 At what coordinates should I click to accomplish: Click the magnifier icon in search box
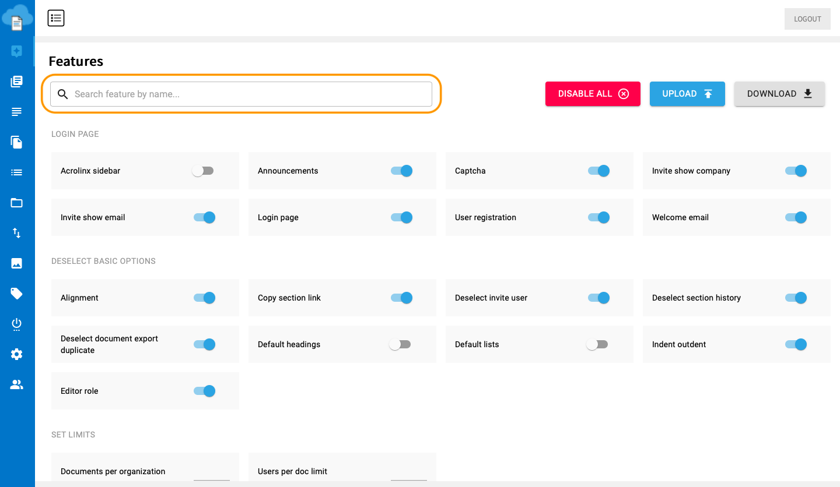[x=62, y=94]
